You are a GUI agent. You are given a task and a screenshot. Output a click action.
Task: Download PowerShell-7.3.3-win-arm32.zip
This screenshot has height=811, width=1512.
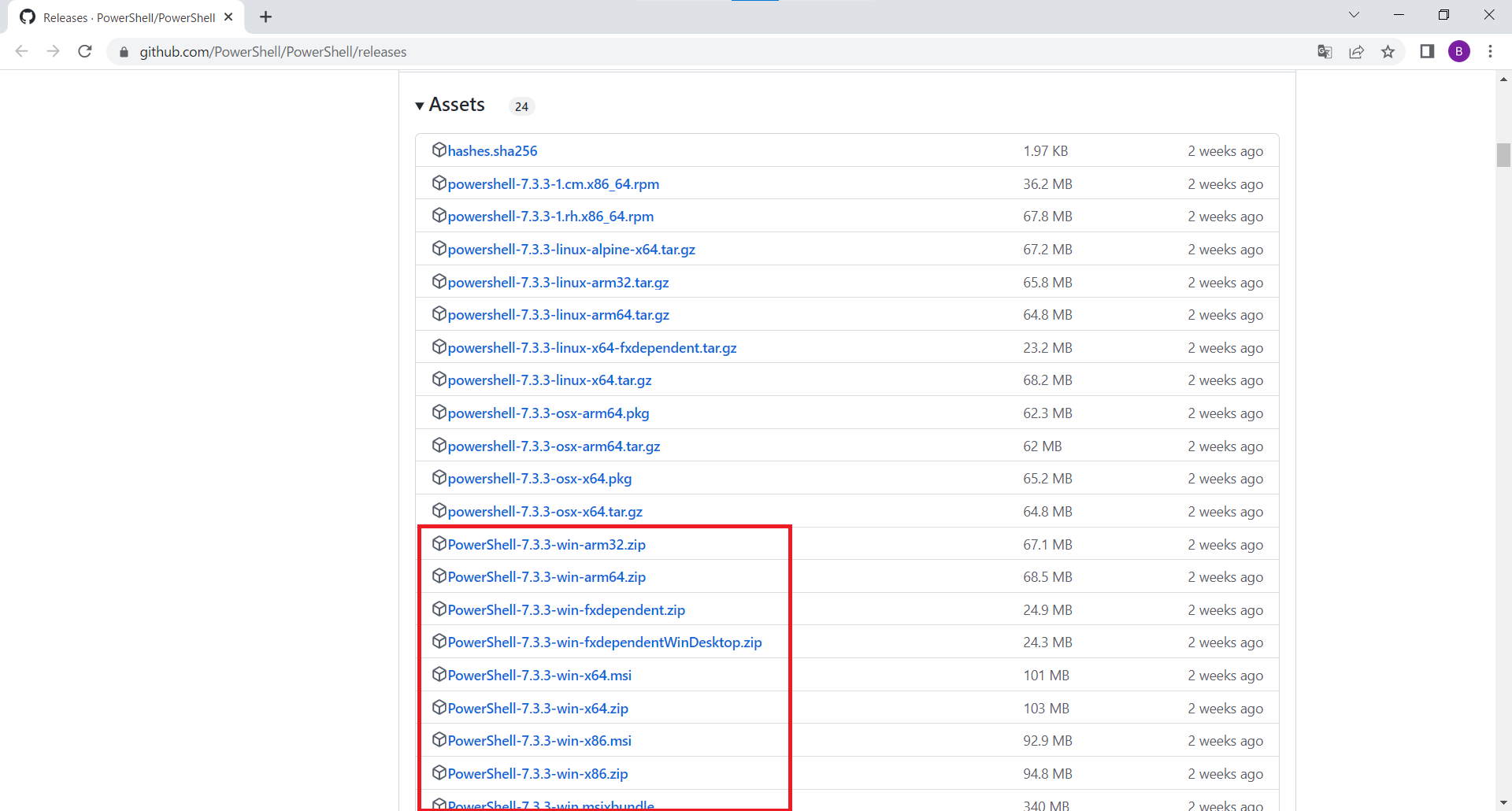[x=547, y=545]
